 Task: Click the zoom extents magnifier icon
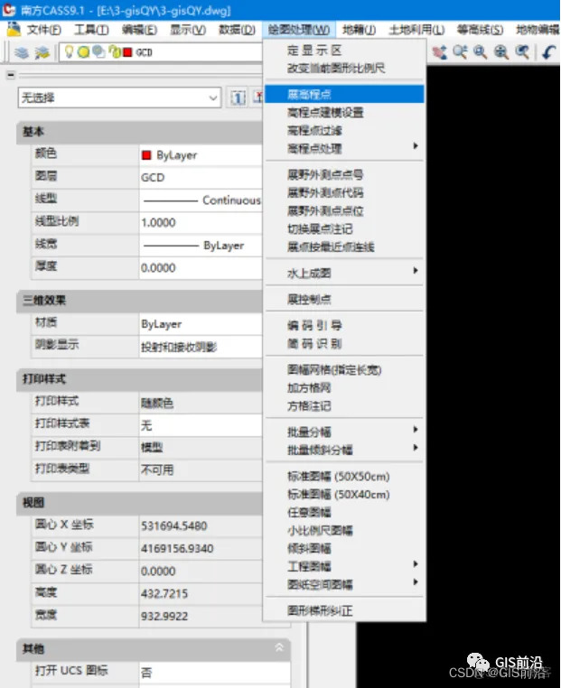(500, 52)
